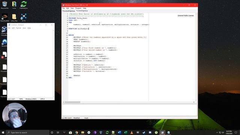
Task: Open Cortana from the taskbar
Action: coord(52,132)
